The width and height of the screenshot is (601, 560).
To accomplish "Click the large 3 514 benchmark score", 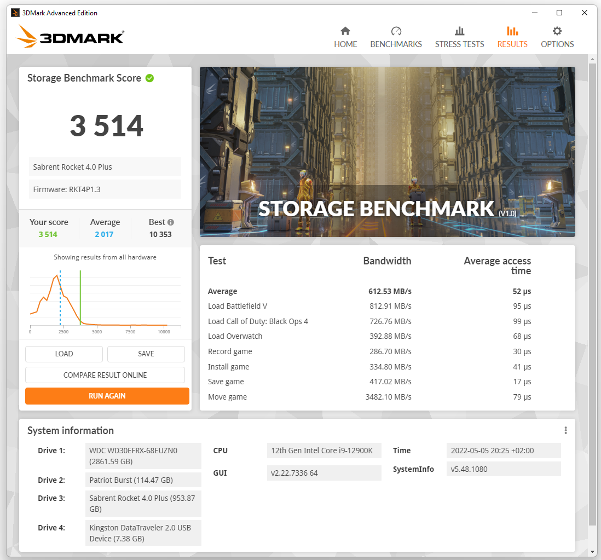I will click(107, 126).
